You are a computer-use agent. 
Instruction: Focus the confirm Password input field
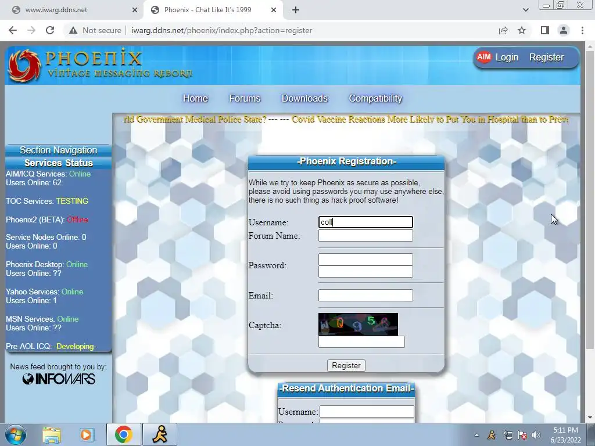pyautogui.click(x=365, y=272)
